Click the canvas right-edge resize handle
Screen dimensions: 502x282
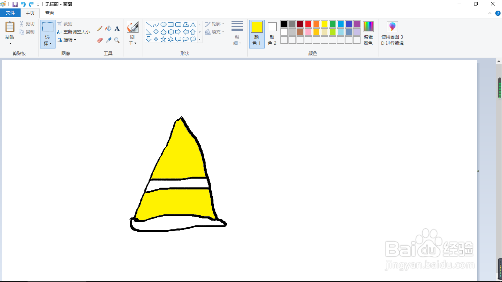point(478,171)
